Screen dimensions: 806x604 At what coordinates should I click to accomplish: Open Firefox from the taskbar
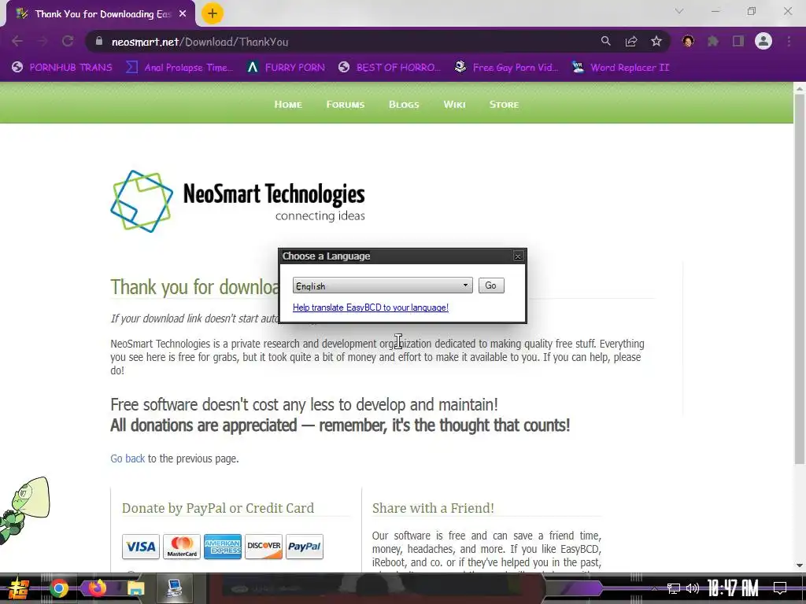(x=97, y=588)
